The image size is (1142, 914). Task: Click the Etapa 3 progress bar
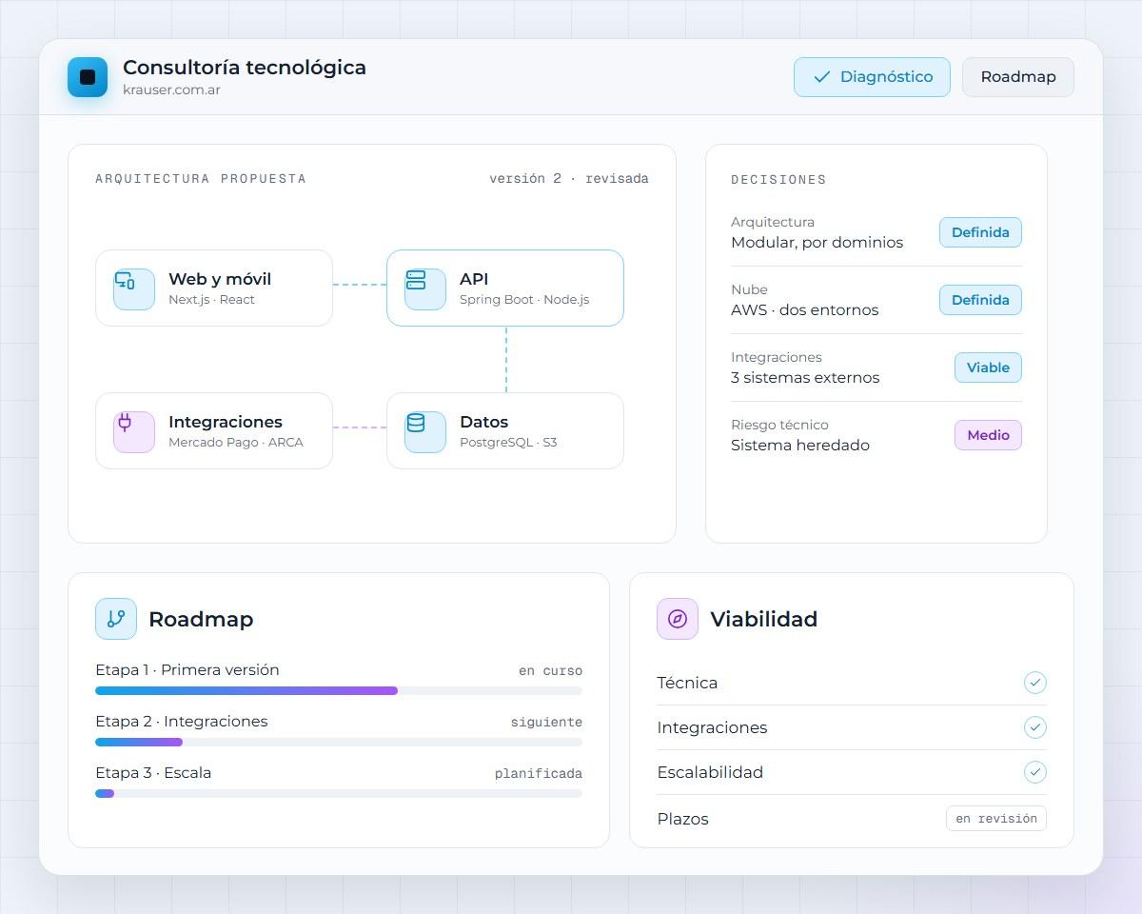(x=339, y=793)
